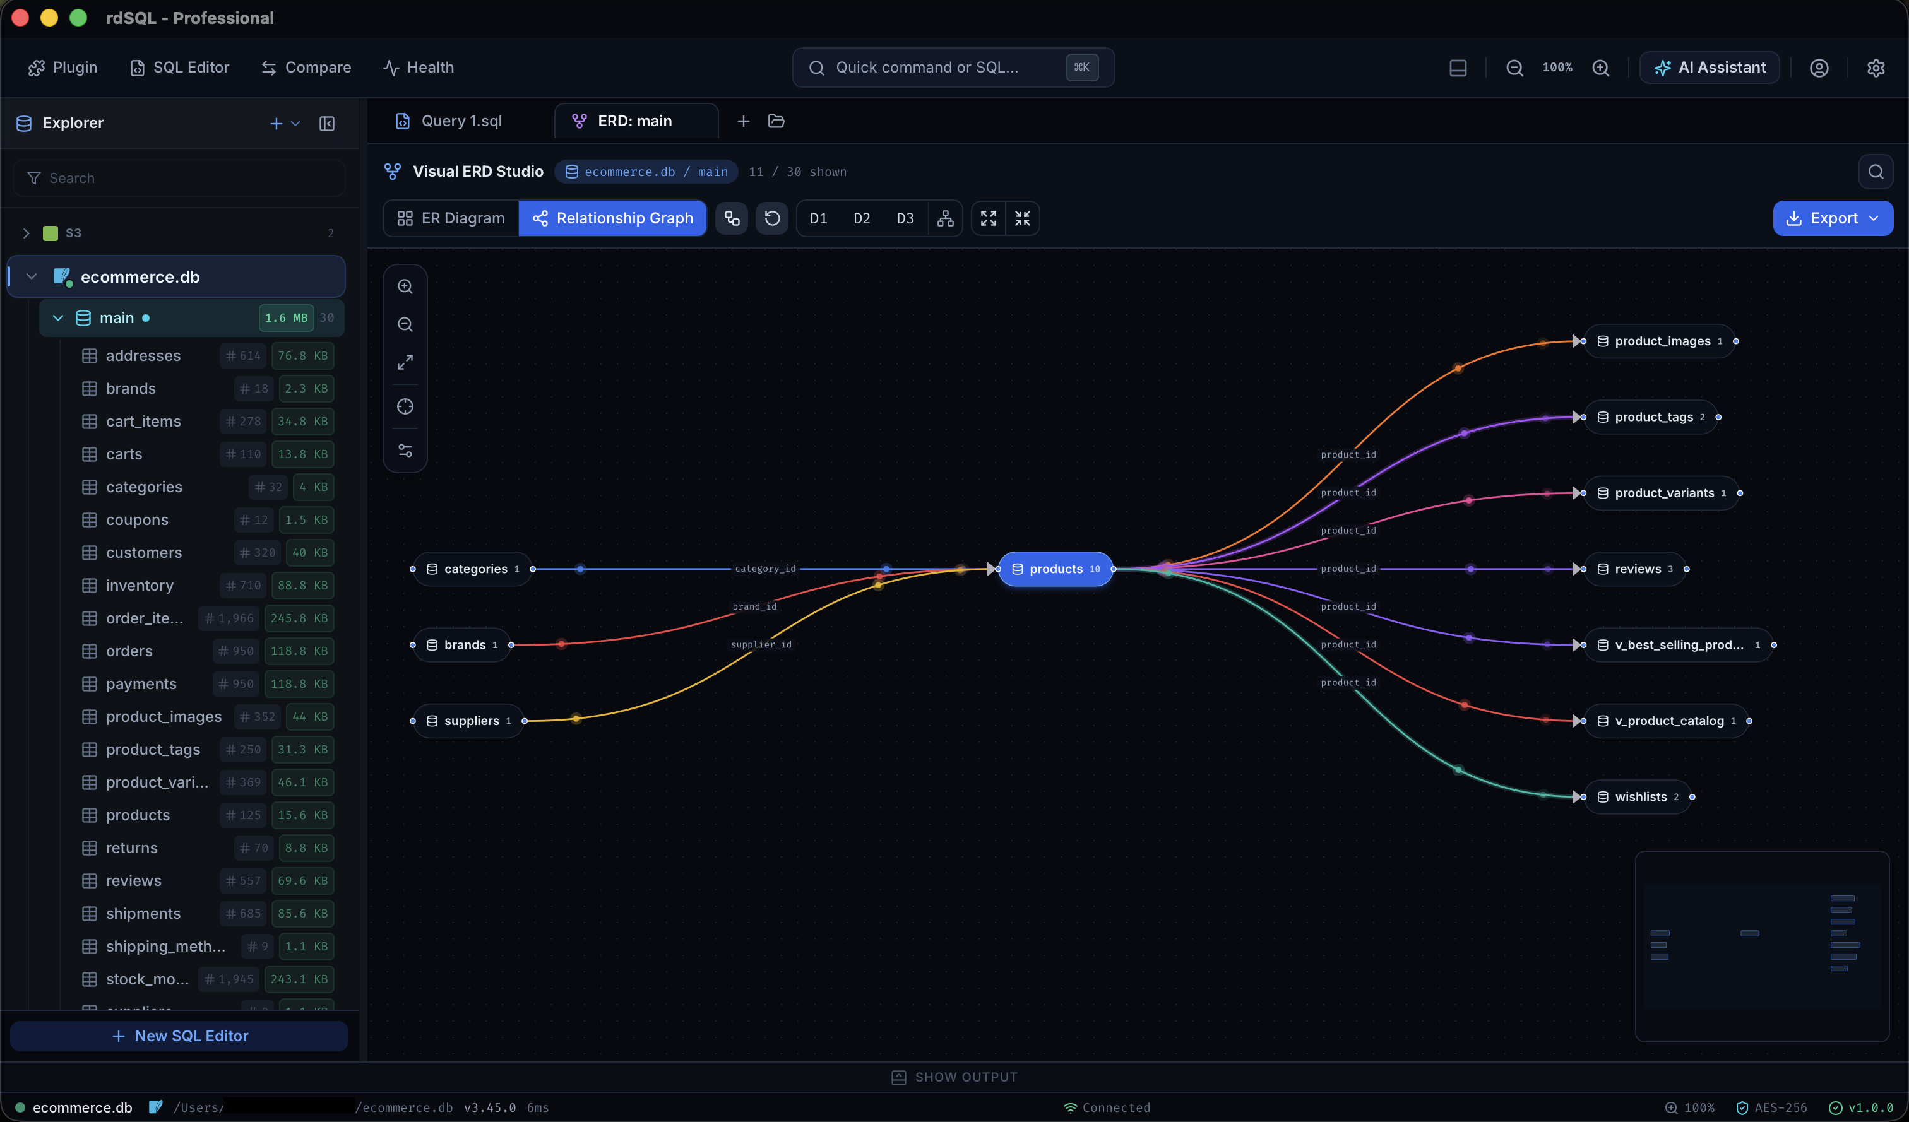Open the Health panel

pos(418,68)
